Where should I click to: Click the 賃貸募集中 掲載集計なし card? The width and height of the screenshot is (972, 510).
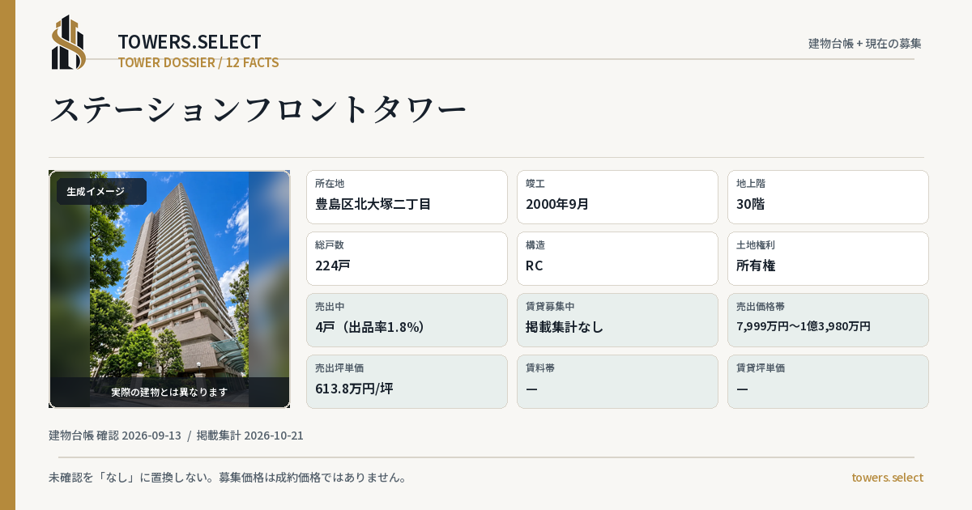click(x=617, y=320)
